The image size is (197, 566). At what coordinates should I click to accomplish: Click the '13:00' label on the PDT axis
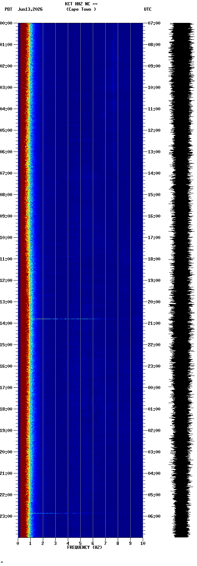(6, 302)
